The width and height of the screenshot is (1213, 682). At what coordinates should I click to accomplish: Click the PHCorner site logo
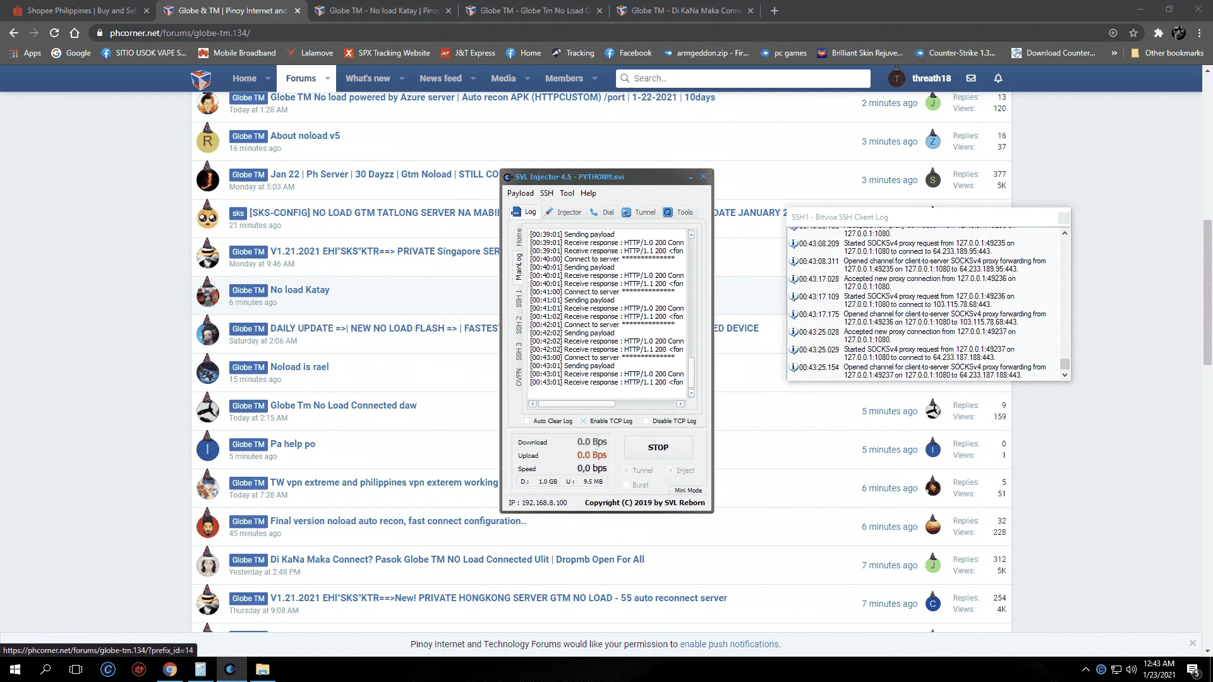click(201, 79)
